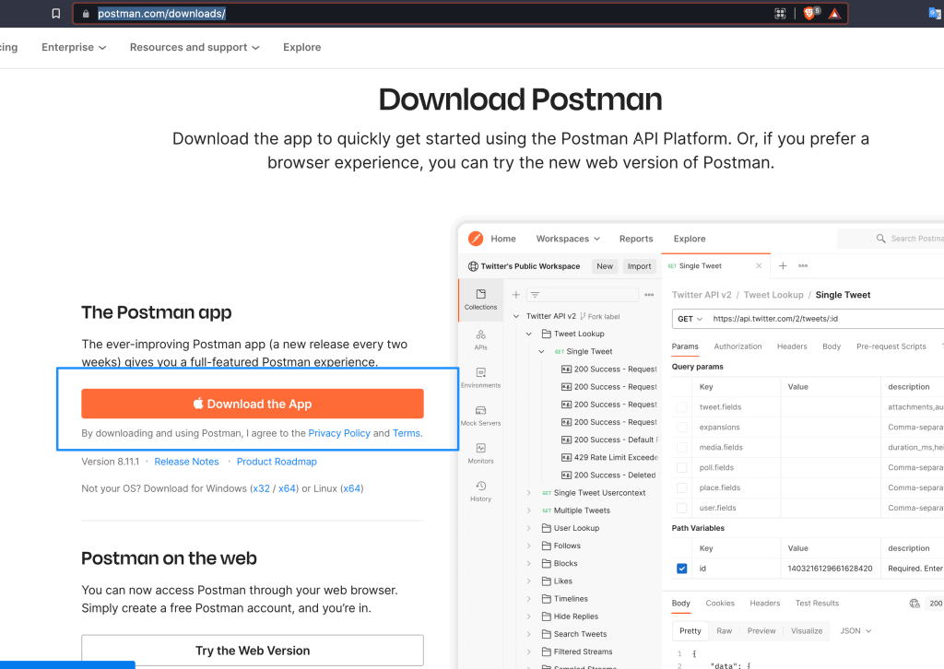This screenshot has width=944, height=669.
Task: Open the Product Roadmap link
Action: [277, 462]
